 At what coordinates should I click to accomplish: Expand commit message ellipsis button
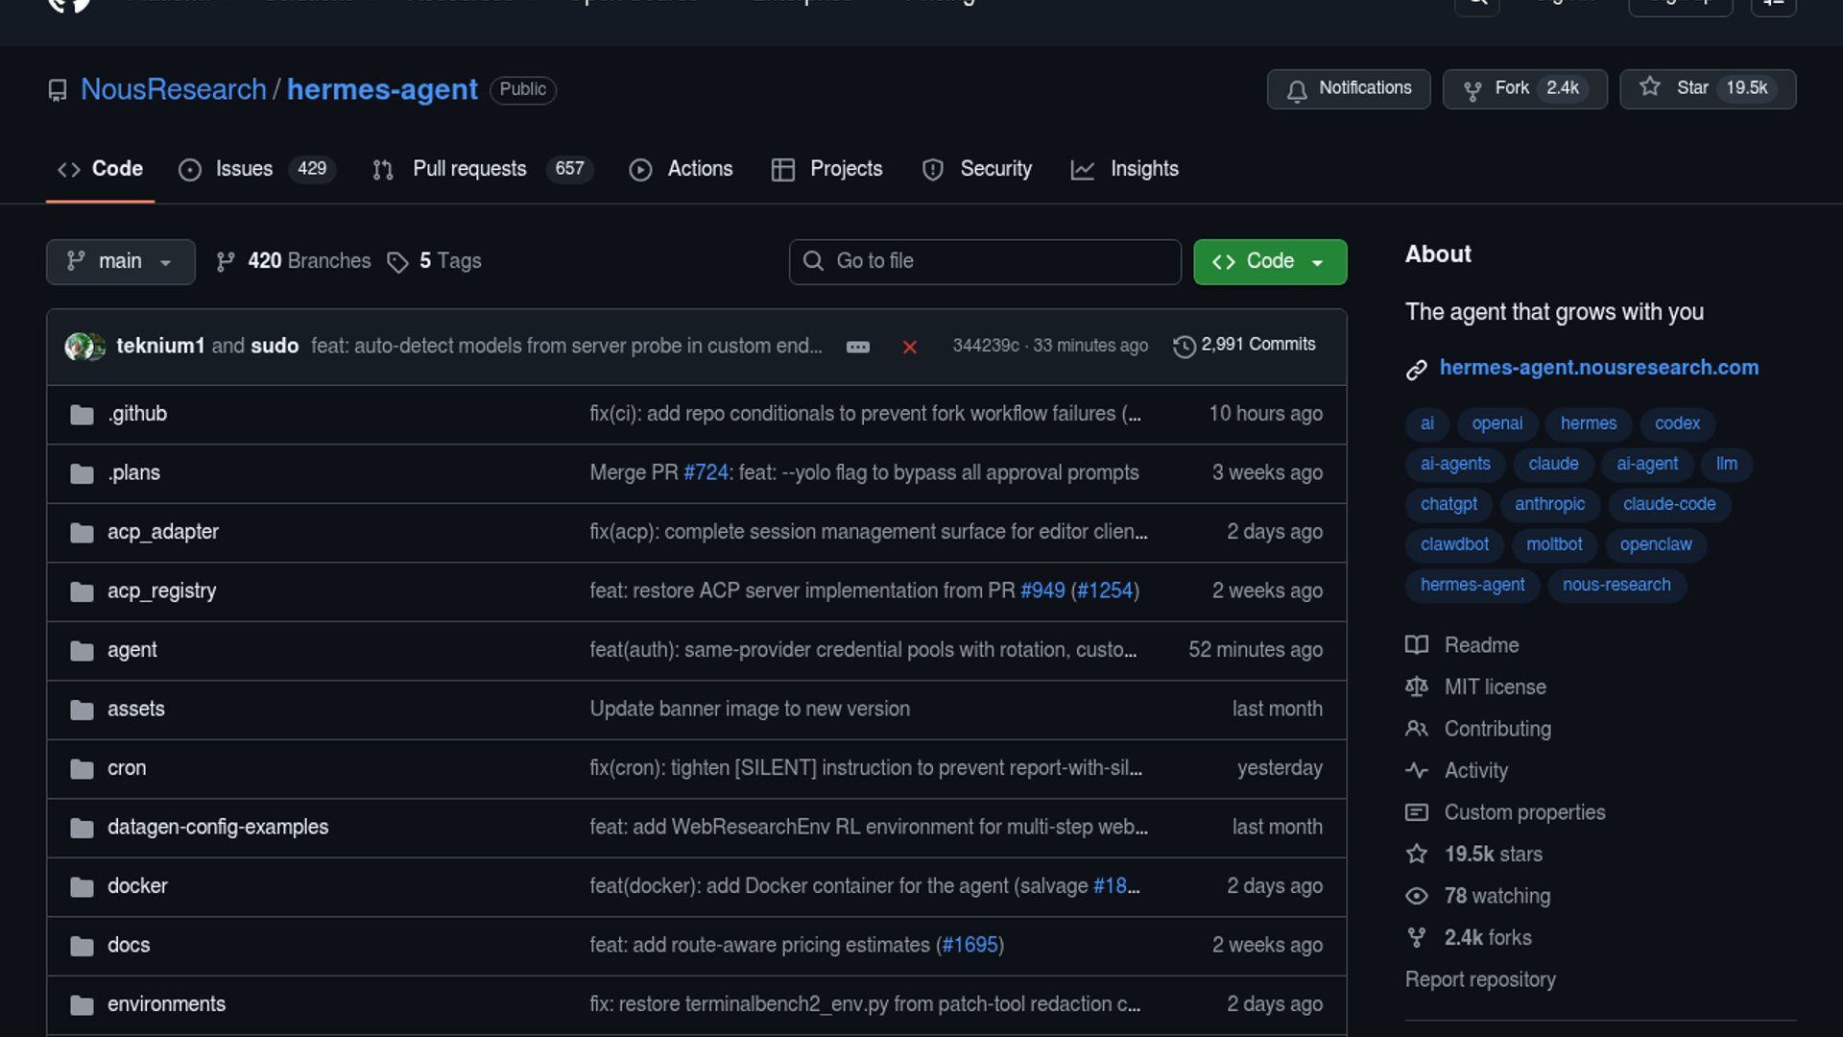pyautogui.click(x=857, y=347)
